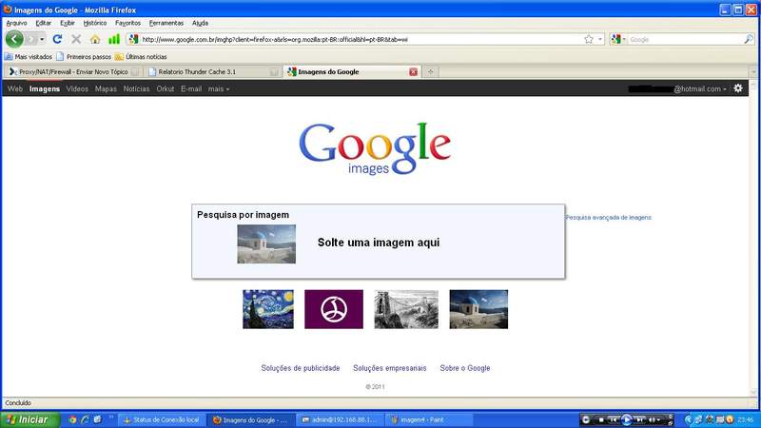Viewport: 761px width, 428px height.
Task: Open the hotmail.com account dropdown
Action: pyautogui.click(x=677, y=88)
